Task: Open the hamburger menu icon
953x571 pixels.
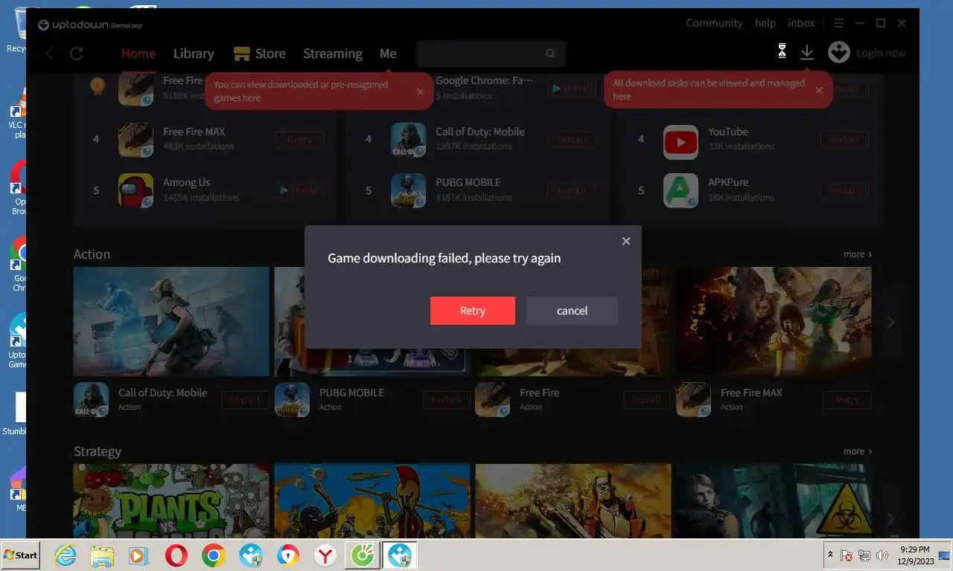Action: tap(839, 23)
